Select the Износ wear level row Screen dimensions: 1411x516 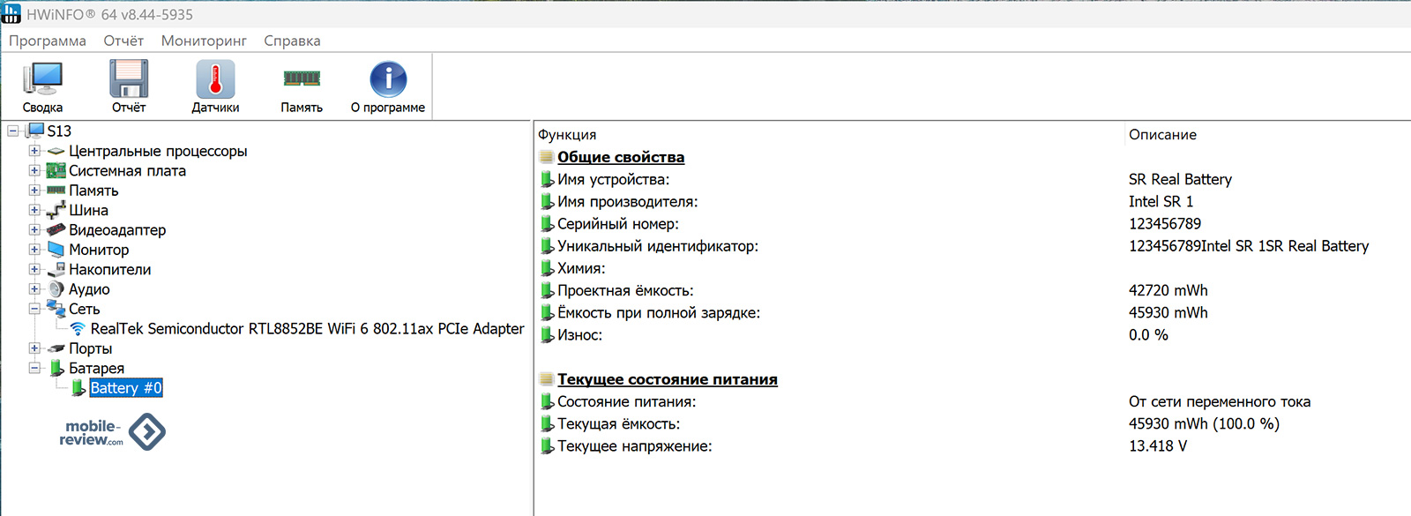point(579,335)
